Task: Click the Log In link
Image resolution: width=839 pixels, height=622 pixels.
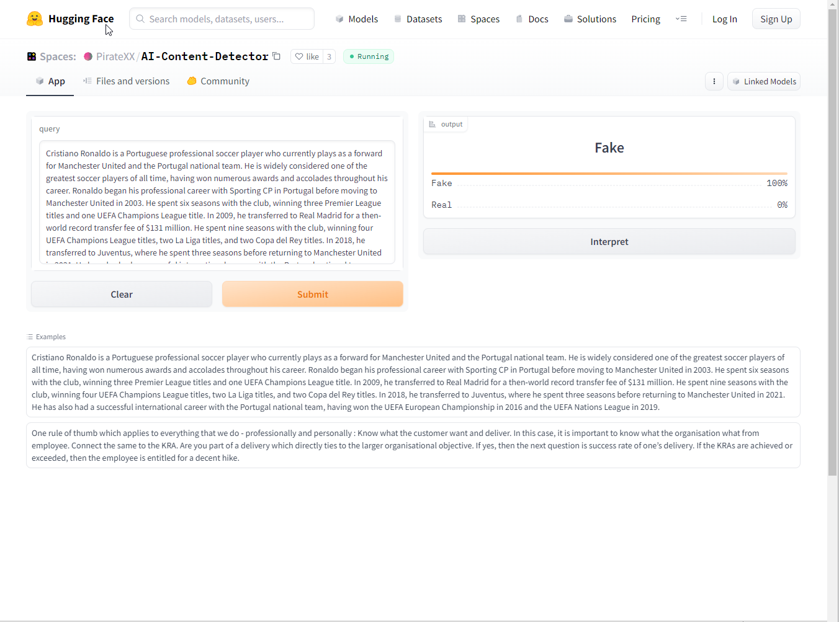Action: (x=724, y=19)
